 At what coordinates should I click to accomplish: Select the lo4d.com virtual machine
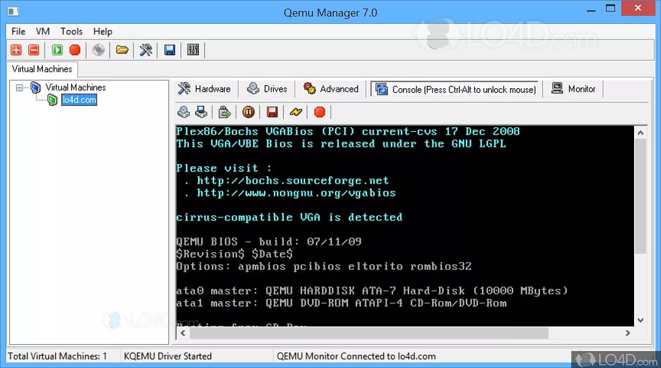pos(79,100)
